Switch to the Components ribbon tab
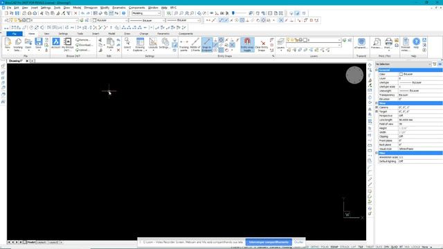443x249 pixels. (186, 34)
